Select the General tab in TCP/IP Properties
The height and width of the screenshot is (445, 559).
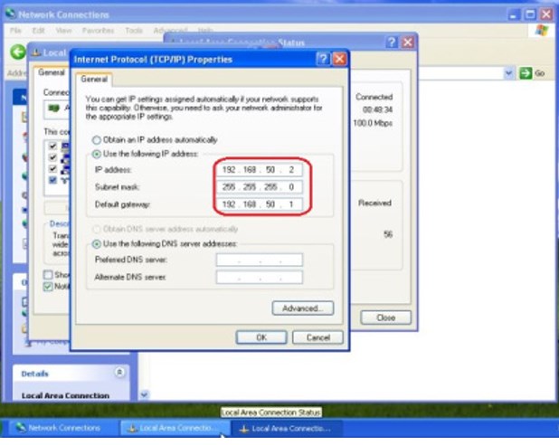[94, 80]
